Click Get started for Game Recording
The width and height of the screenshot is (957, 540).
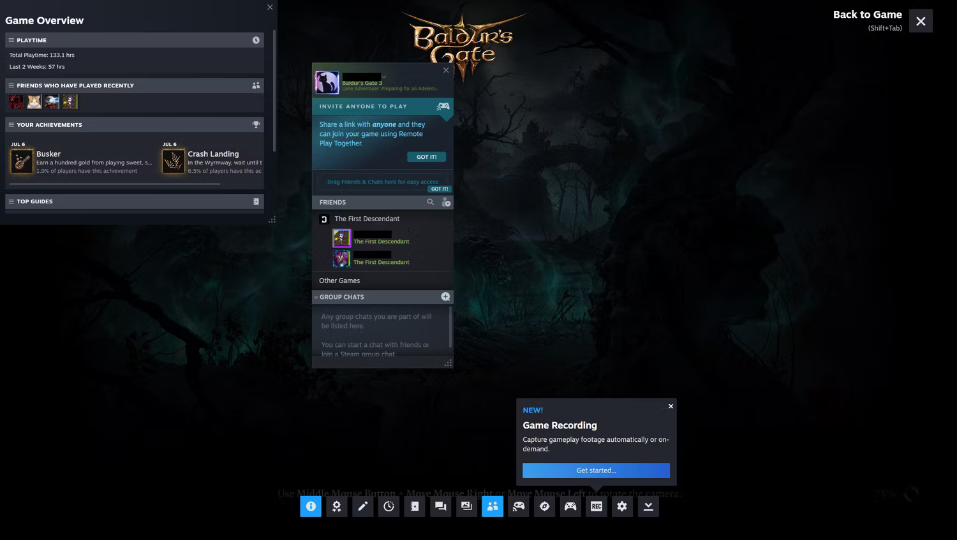[x=595, y=471]
